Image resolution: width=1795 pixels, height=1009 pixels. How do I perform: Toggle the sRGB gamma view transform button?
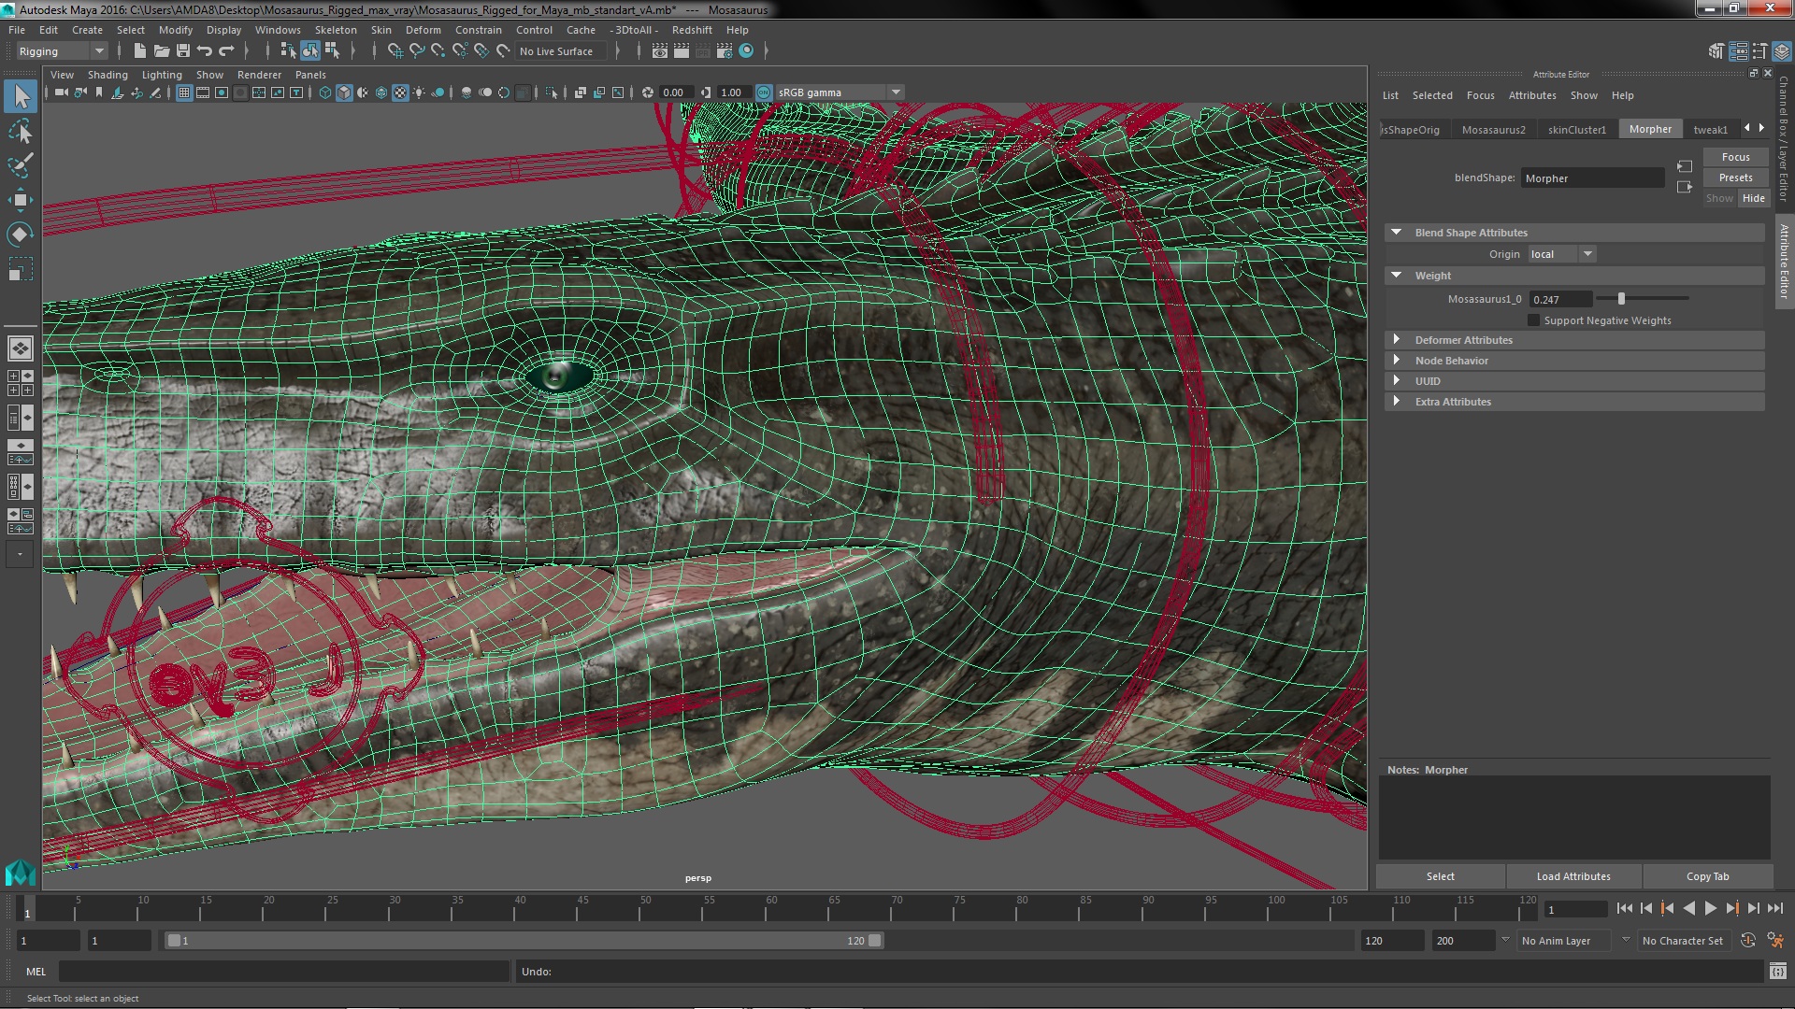tap(764, 92)
